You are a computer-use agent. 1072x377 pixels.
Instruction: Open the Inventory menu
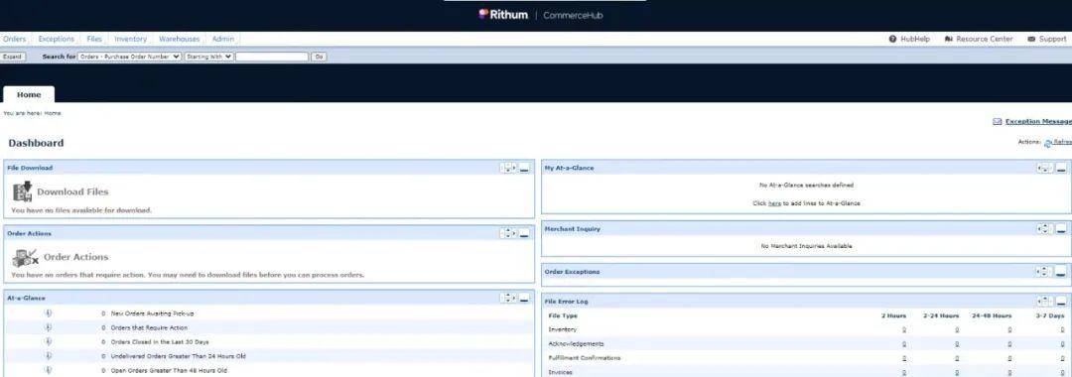click(130, 39)
